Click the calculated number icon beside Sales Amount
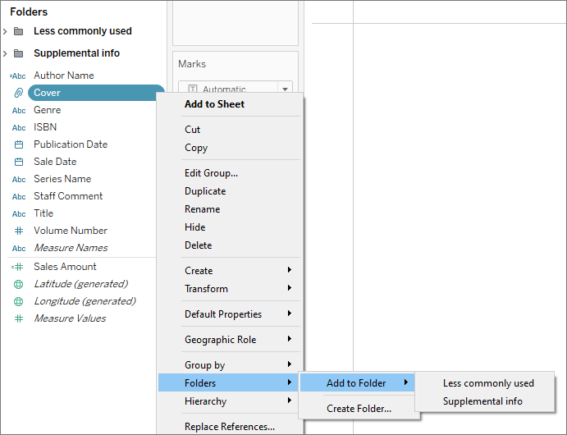567x435 pixels. tap(17, 267)
